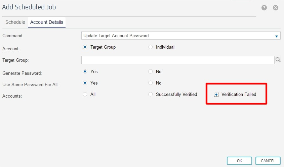The image size is (284, 167).
Task: Set Generate Password to Yes
Action: click(85, 71)
